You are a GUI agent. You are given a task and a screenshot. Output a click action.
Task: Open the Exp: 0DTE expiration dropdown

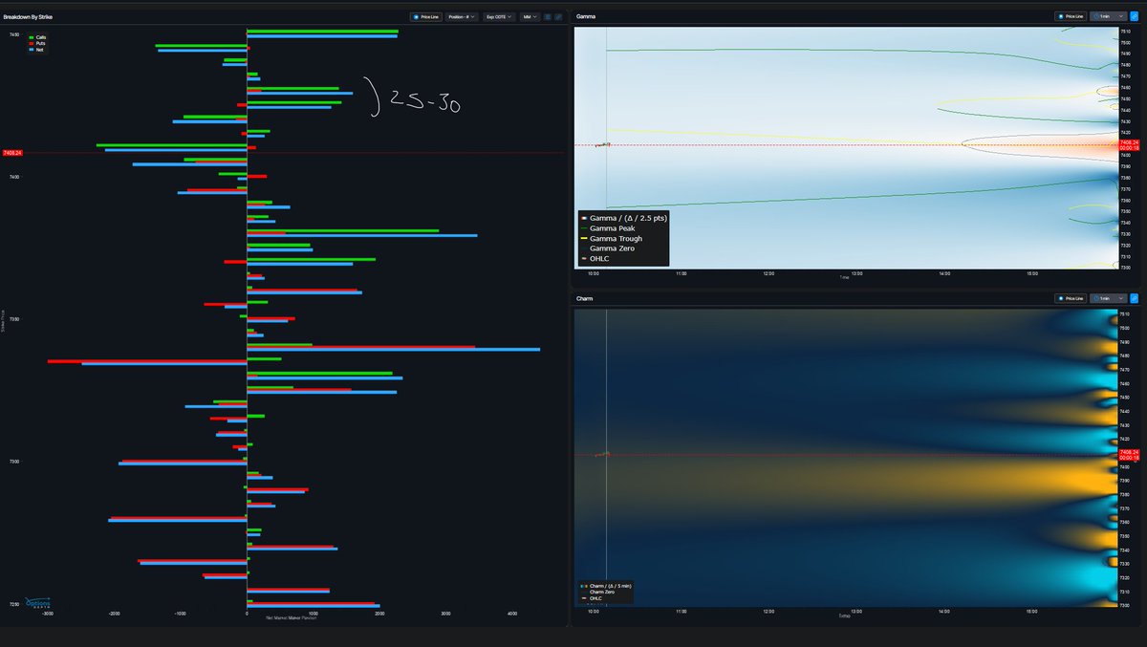pos(500,16)
